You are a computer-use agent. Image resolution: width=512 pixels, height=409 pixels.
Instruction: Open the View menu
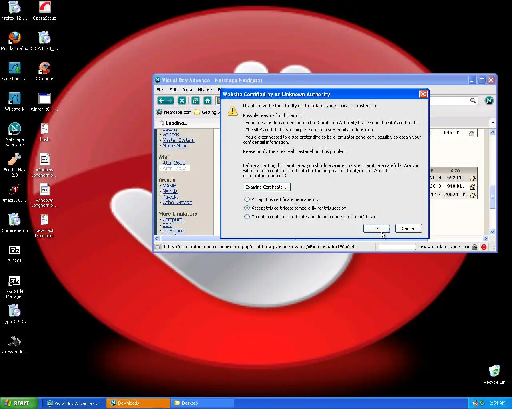[x=187, y=90]
